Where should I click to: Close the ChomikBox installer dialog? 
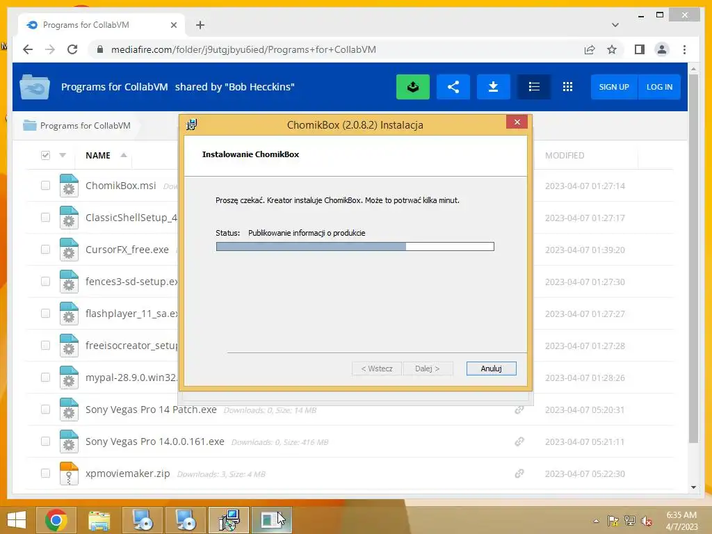coord(517,122)
